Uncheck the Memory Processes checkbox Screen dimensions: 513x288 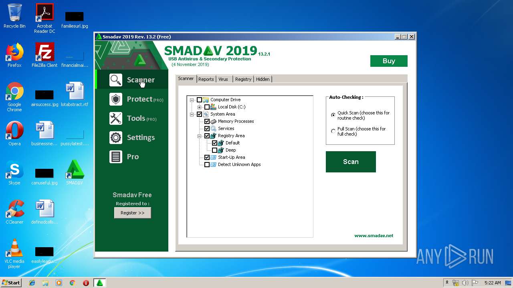[207, 121]
